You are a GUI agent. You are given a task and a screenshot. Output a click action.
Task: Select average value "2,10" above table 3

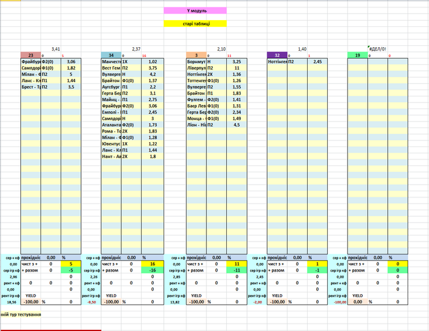221,49
